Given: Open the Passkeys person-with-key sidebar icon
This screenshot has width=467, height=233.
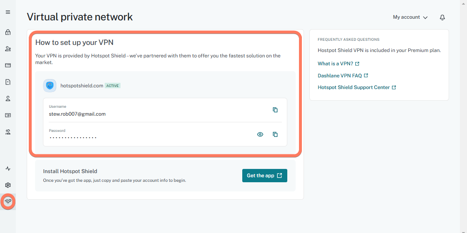Looking at the screenshot, I should [x=8, y=49].
